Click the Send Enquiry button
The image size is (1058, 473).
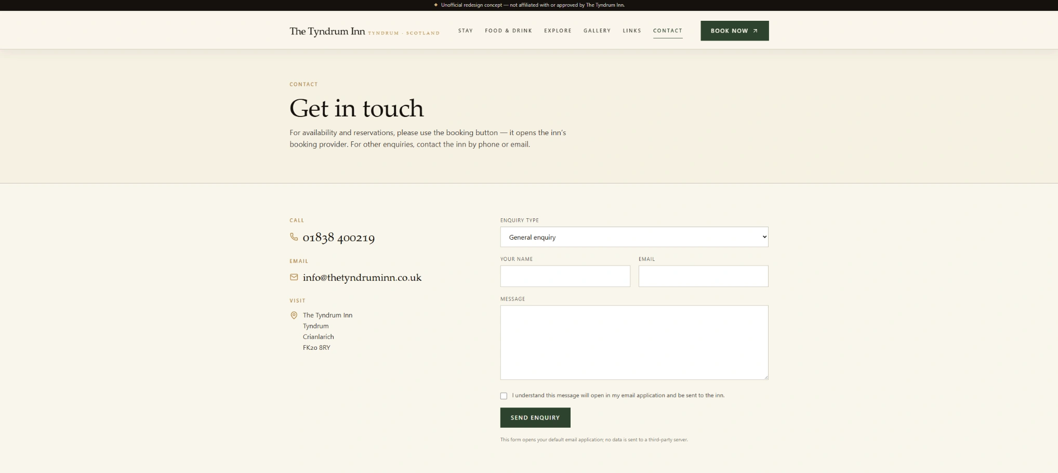point(535,418)
